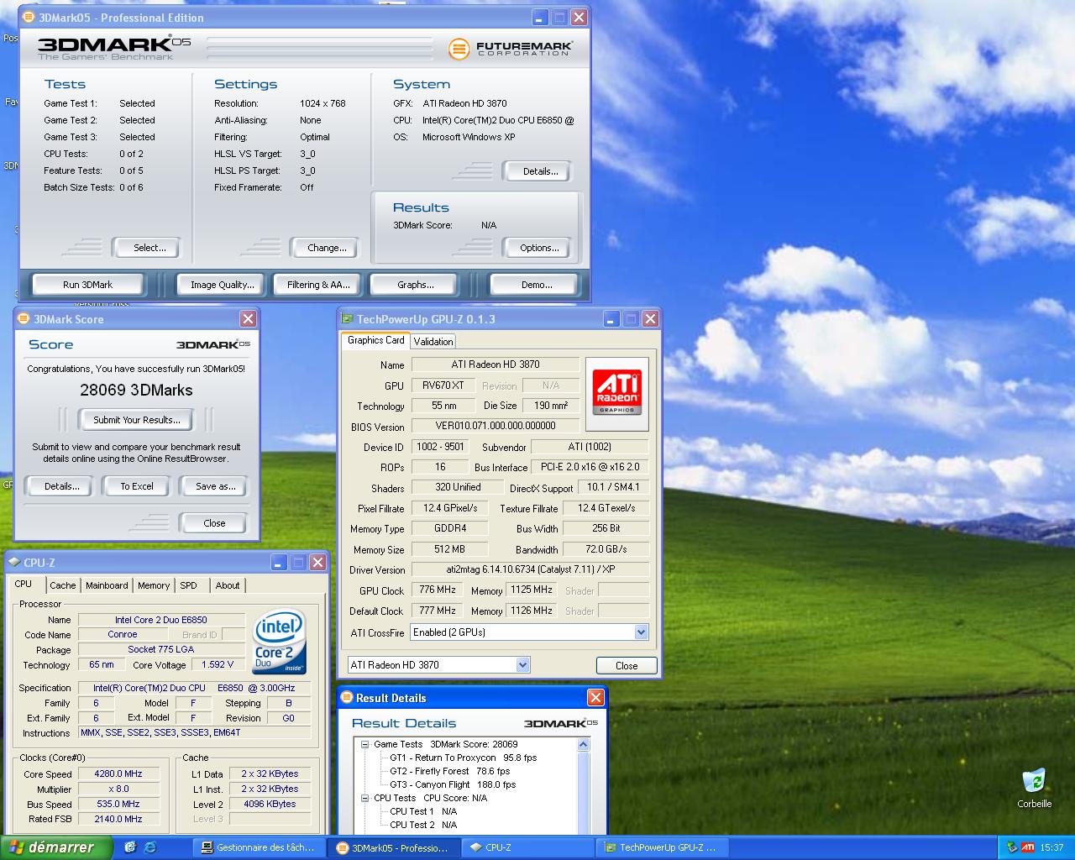Viewport: 1075px width, 860px height.
Task: Select the CPU tab in CPU-Z
Action: tap(24, 584)
